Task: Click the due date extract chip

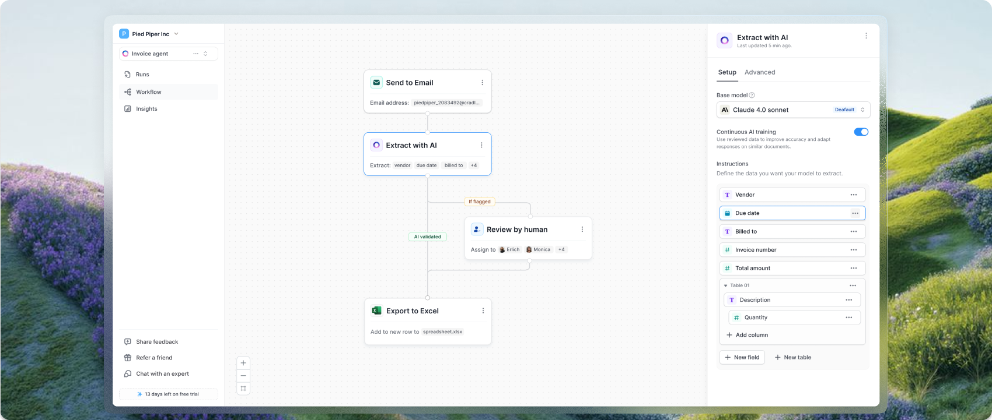Action: tap(427, 165)
